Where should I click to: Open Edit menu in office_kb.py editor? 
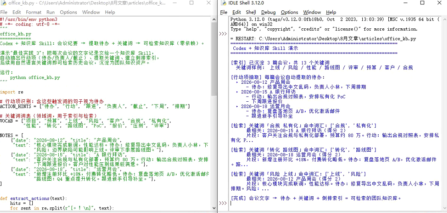[x=16, y=12]
